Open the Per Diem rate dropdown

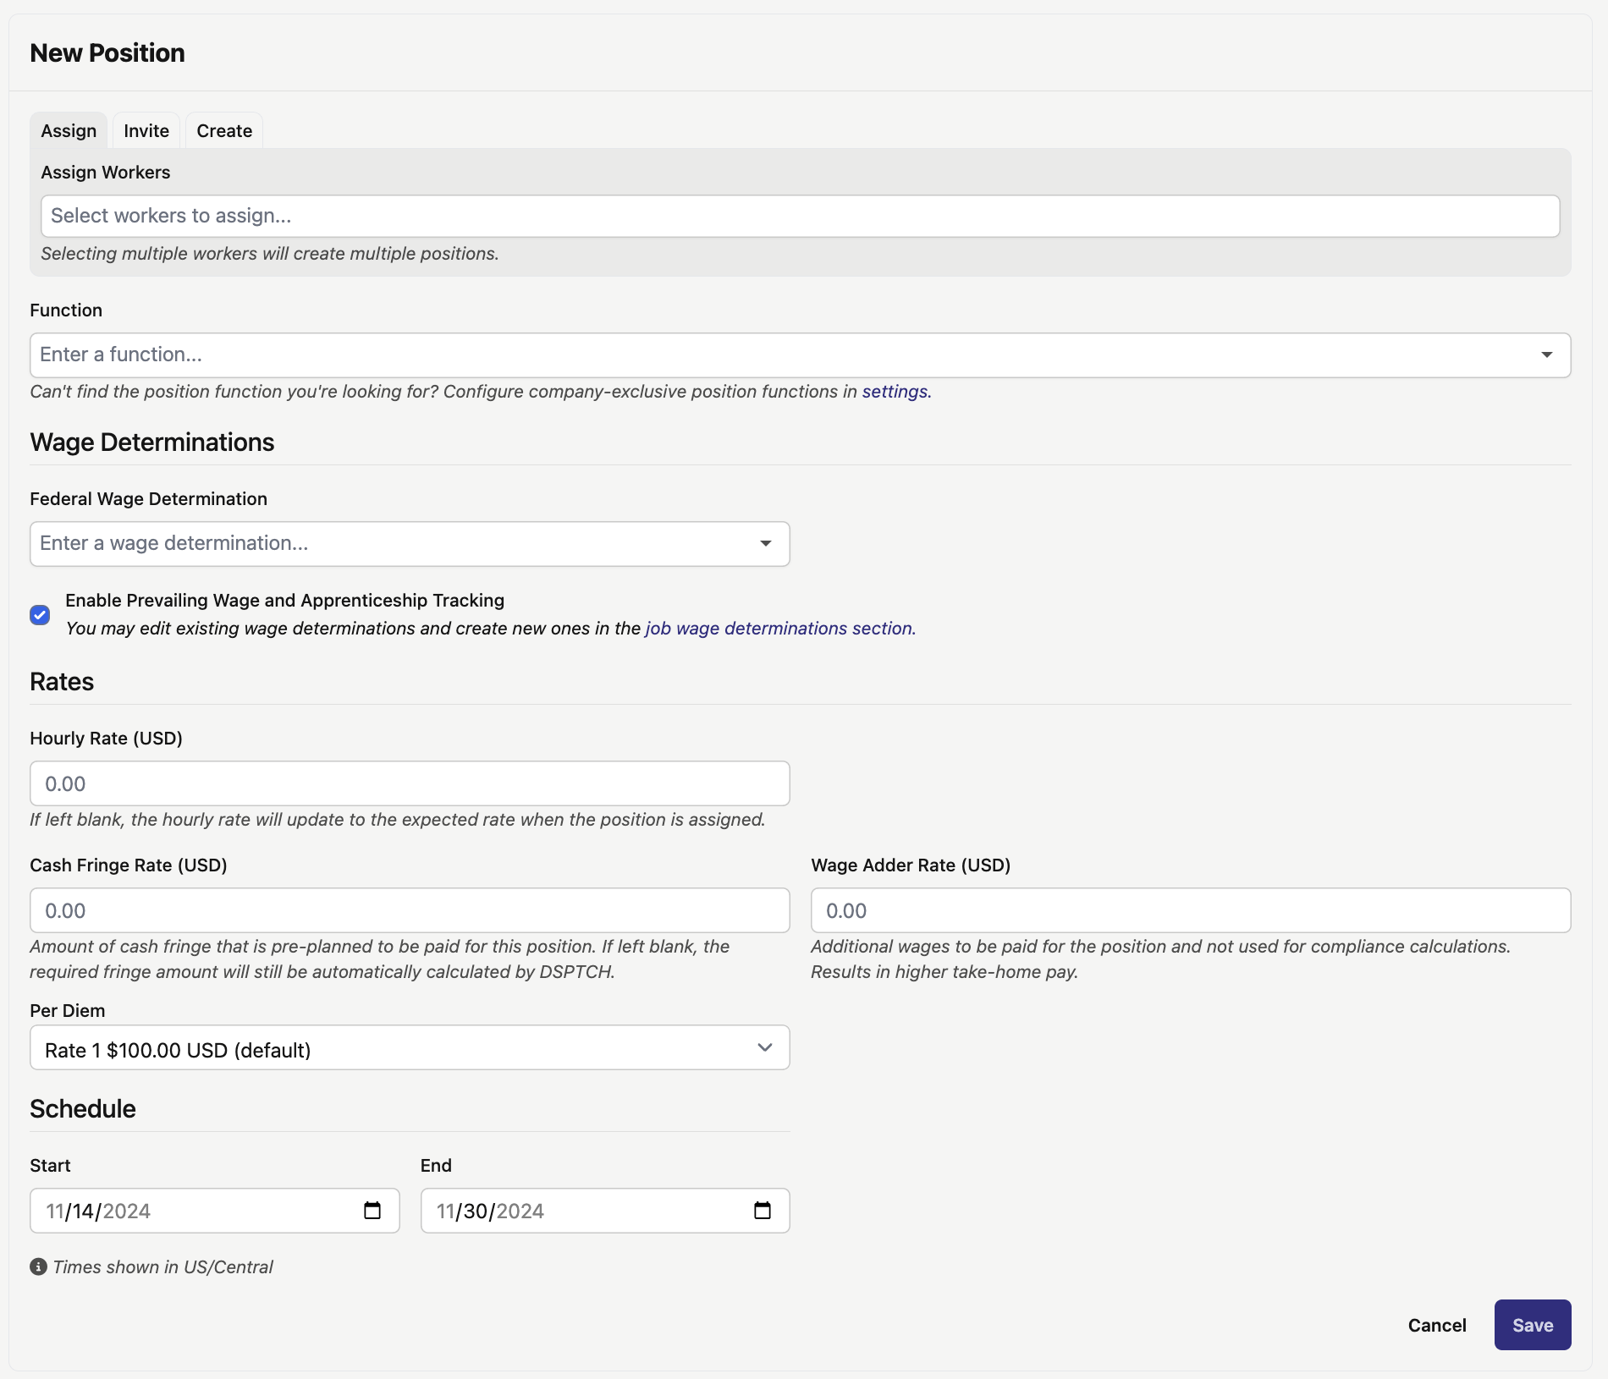coord(410,1047)
